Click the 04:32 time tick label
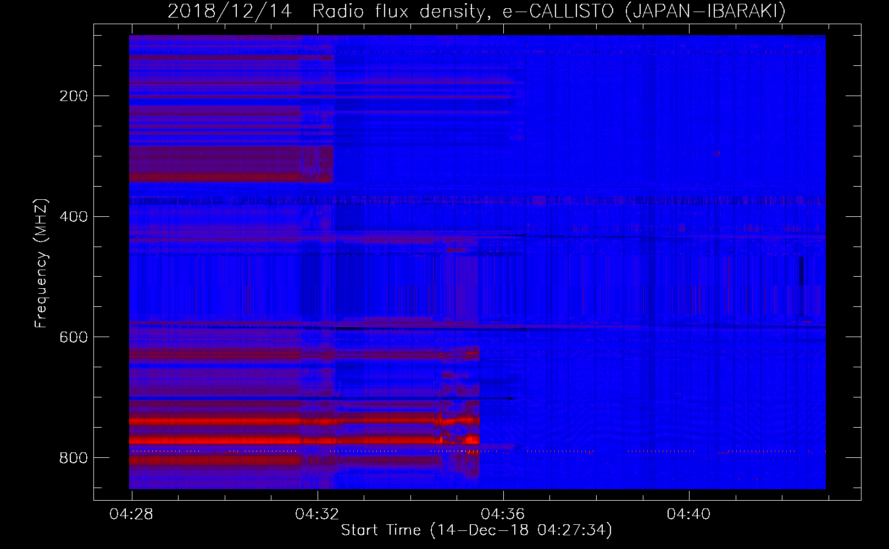The image size is (889, 549). [x=317, y=514]
